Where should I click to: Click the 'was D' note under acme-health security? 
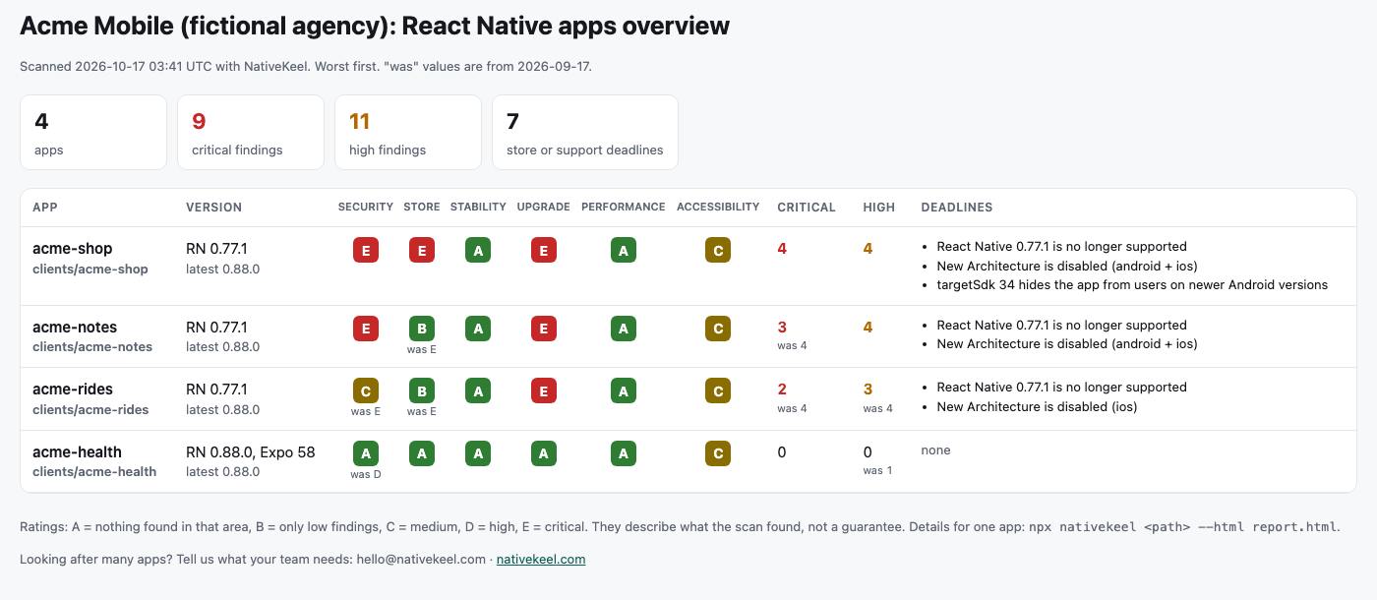tap(366, 474)
